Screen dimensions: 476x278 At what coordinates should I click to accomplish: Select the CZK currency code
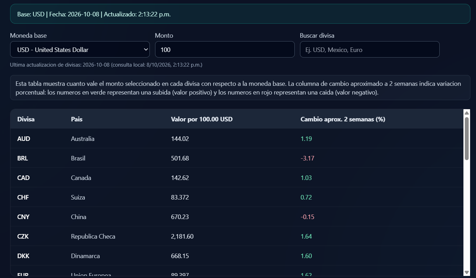click(x=23, y=236)
